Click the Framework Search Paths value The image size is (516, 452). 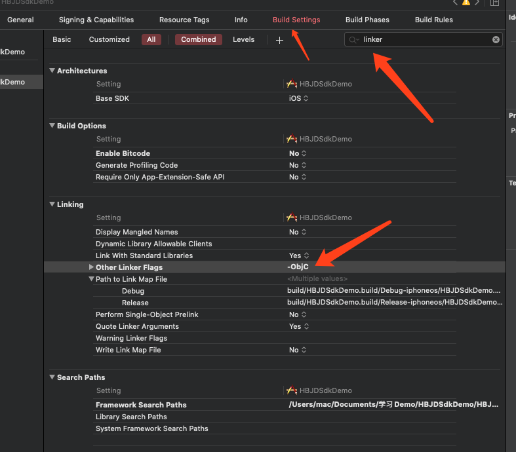pos(393,404)
